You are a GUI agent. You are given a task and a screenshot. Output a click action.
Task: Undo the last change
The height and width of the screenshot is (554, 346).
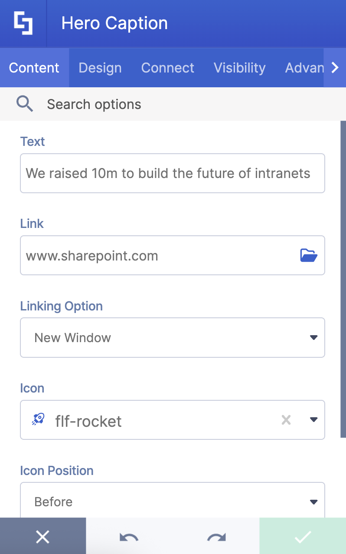coord(129,537)
